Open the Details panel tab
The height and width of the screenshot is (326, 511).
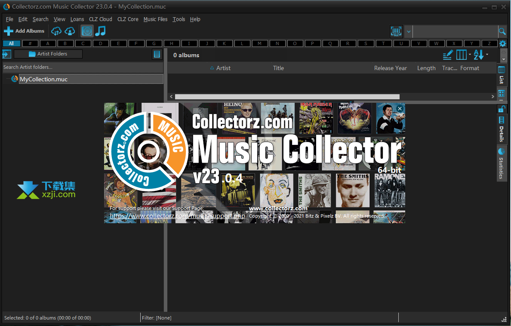(x=502, y=129)
